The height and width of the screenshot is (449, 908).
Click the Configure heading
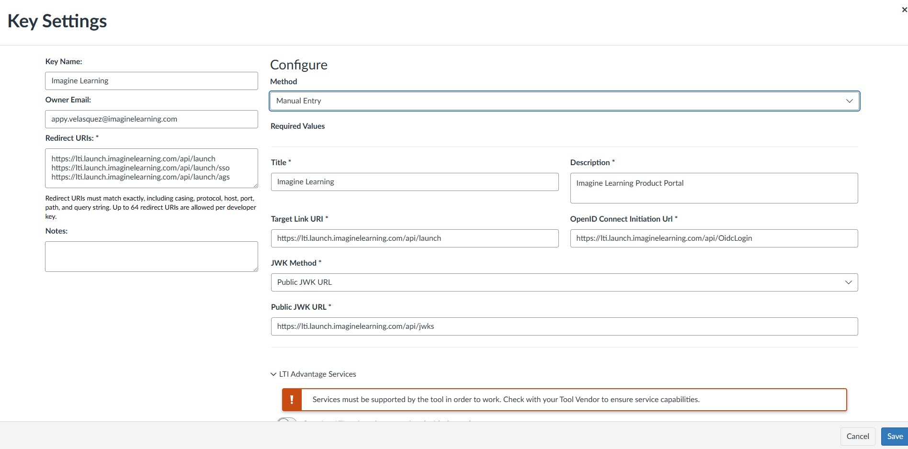click(x=299, y=65)
